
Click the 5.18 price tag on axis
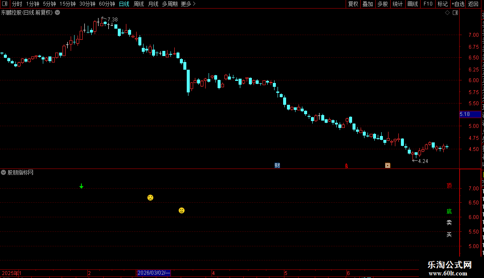[470, 114]
